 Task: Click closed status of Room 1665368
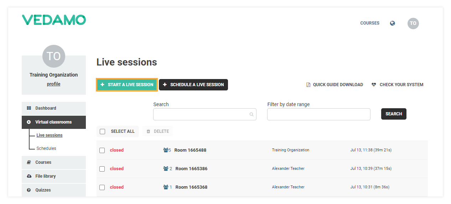coord(117,187)
